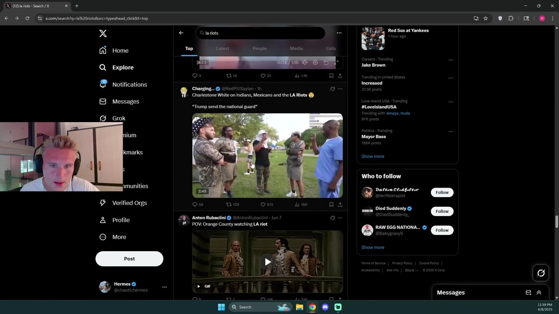Switch to the Media tab

297,48
